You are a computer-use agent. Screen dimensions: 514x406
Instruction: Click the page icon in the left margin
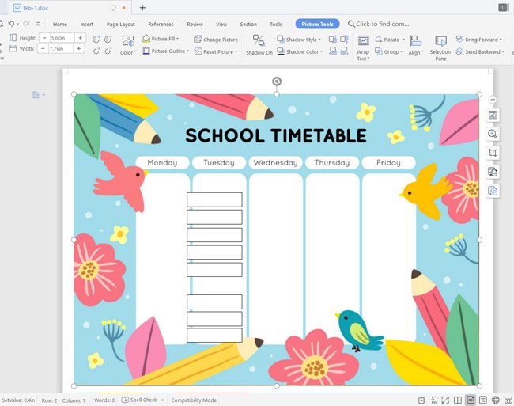36,95
